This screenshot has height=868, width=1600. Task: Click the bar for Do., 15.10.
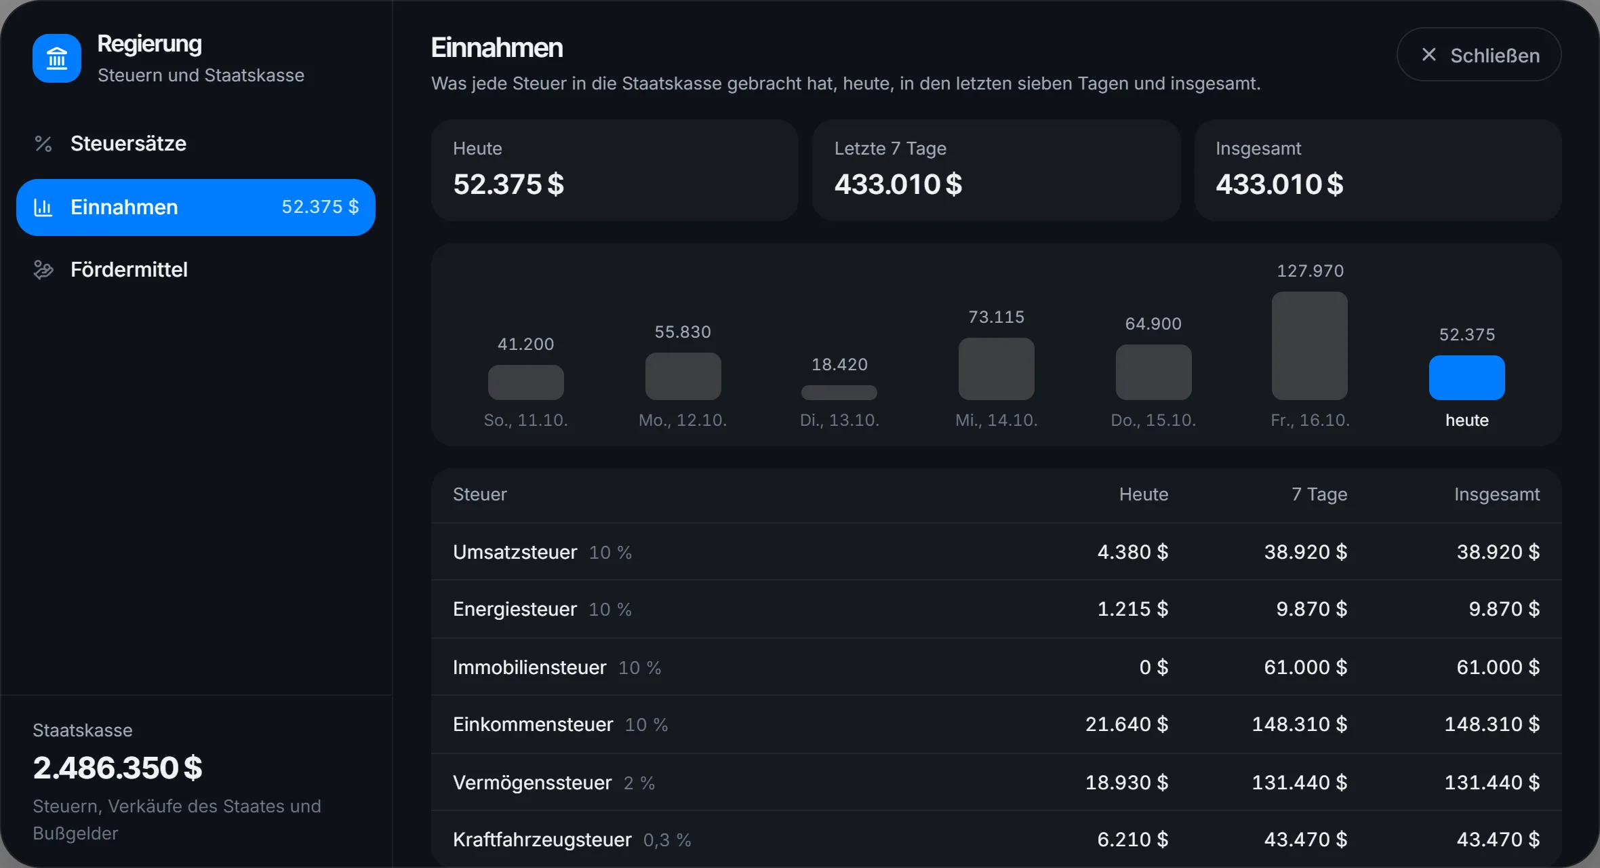1153,372
